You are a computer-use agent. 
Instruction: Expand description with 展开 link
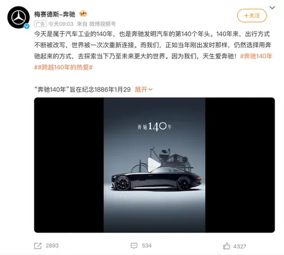pos(144,90)
